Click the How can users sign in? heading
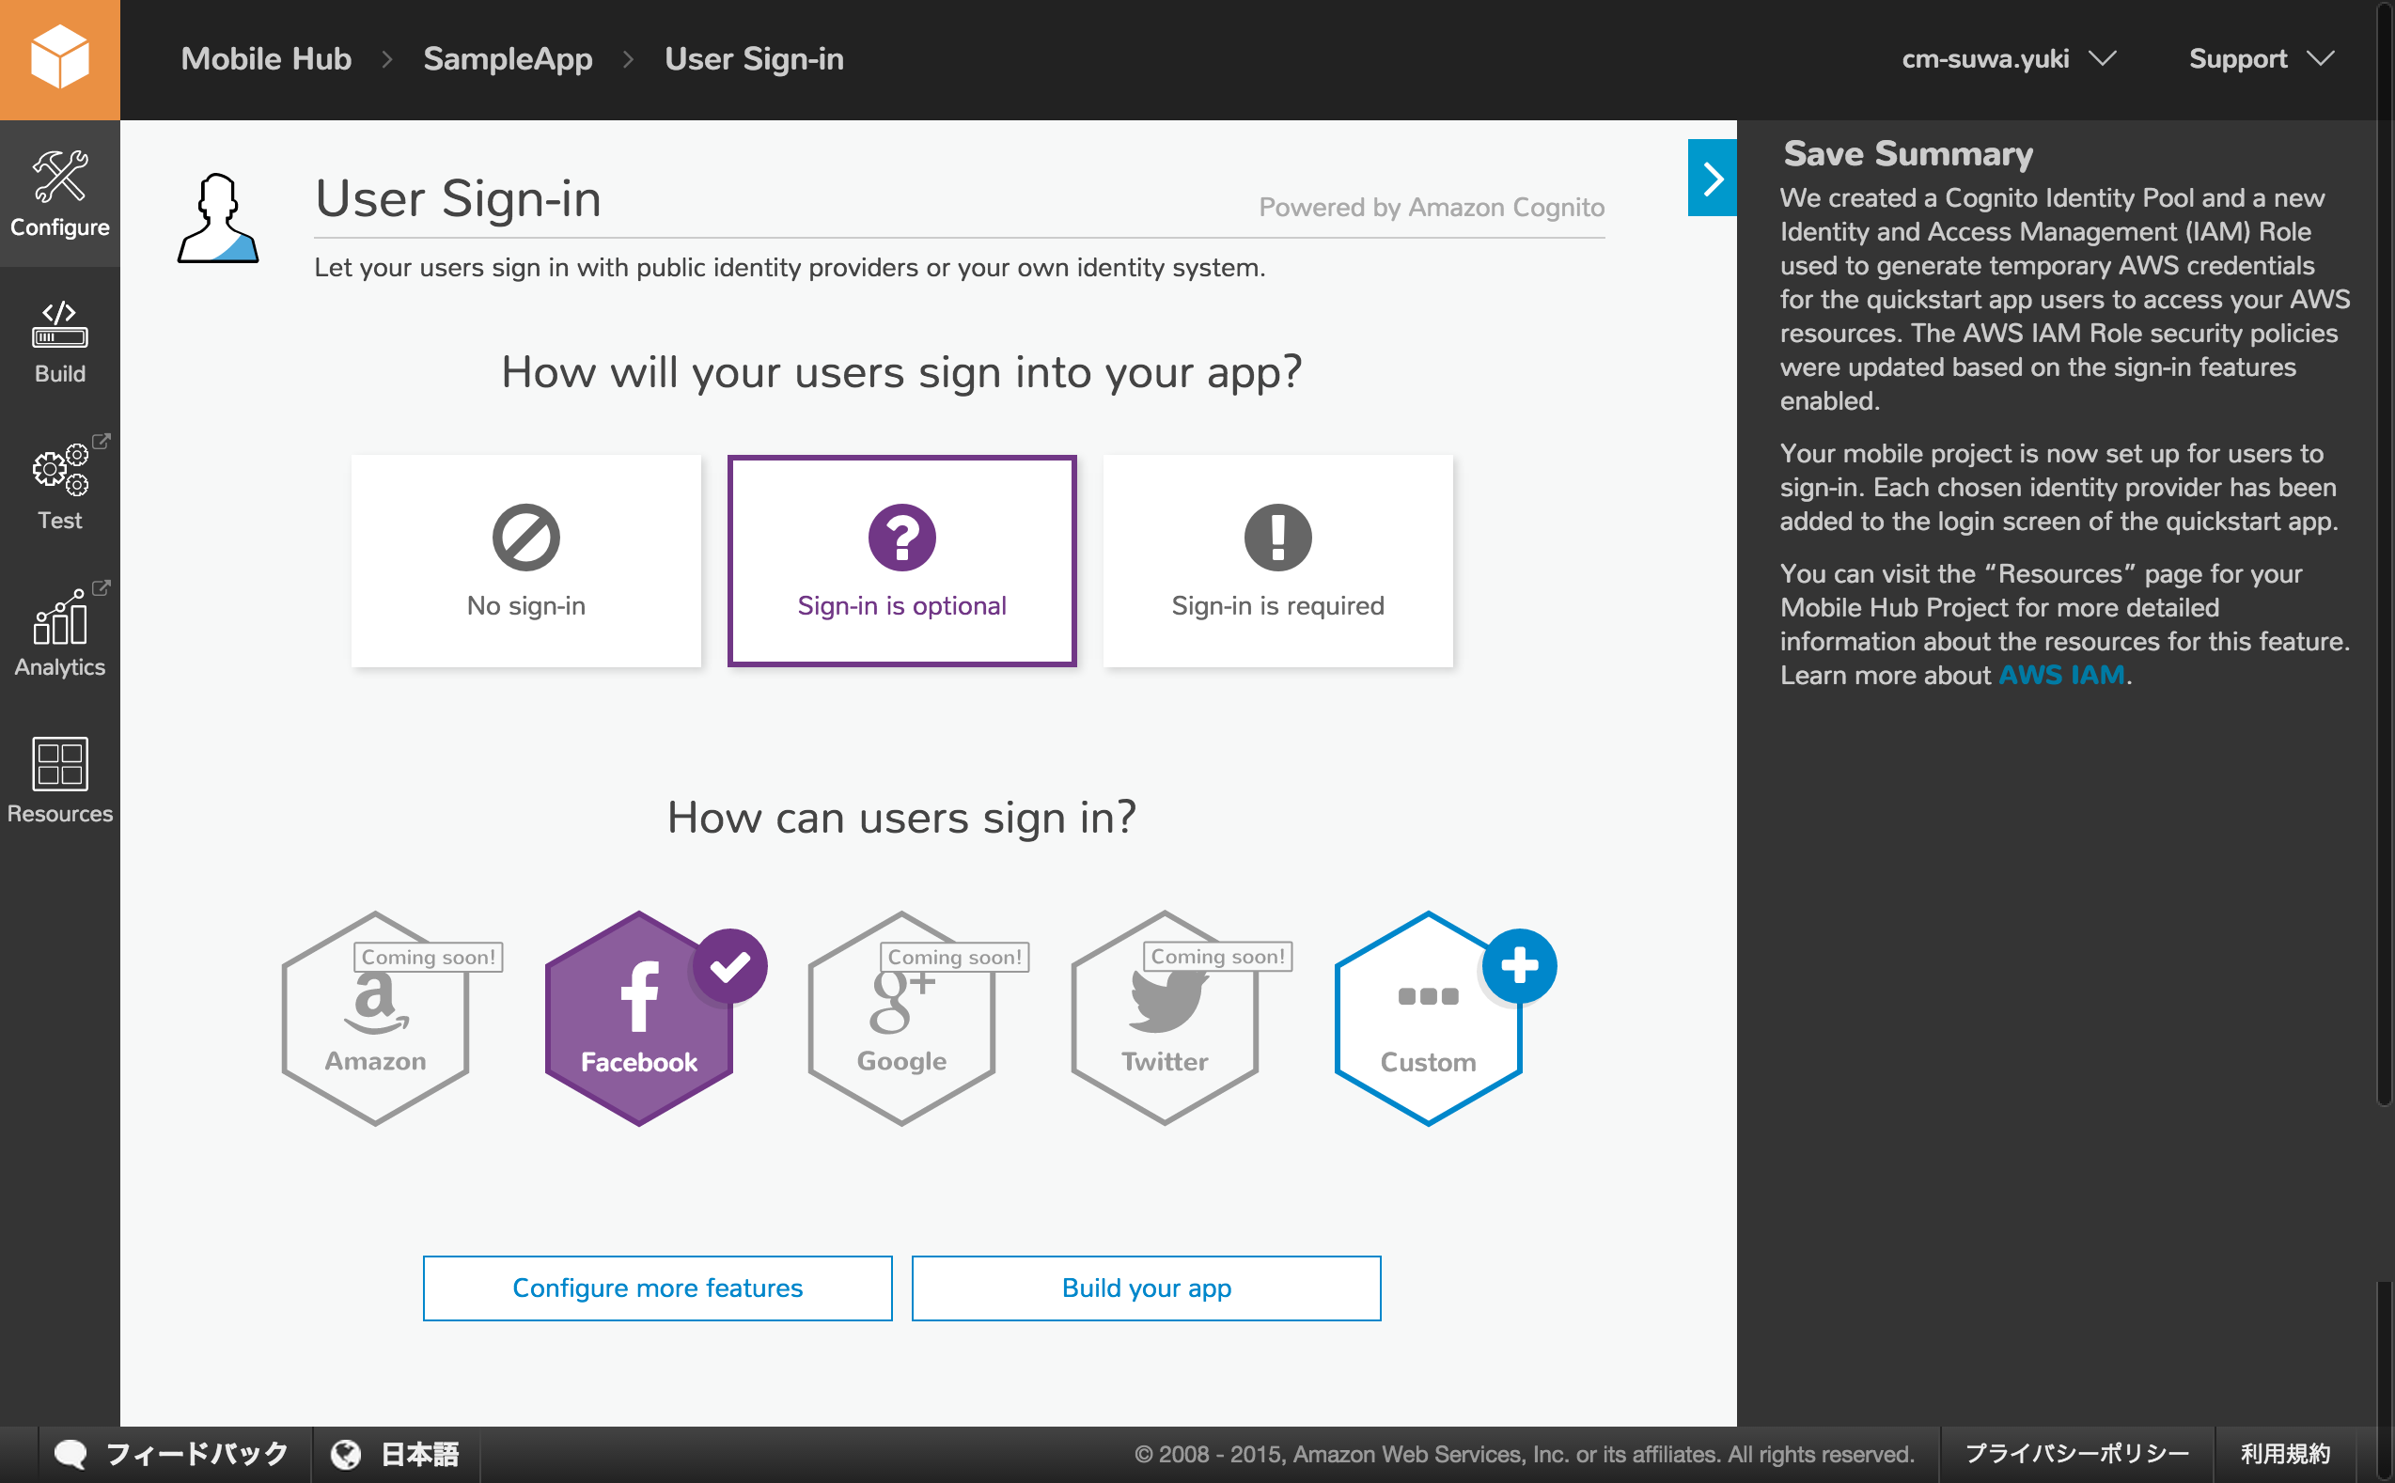Viewport: 2395px width, 1483px height. pyautogui.click(x=901, y=817)
